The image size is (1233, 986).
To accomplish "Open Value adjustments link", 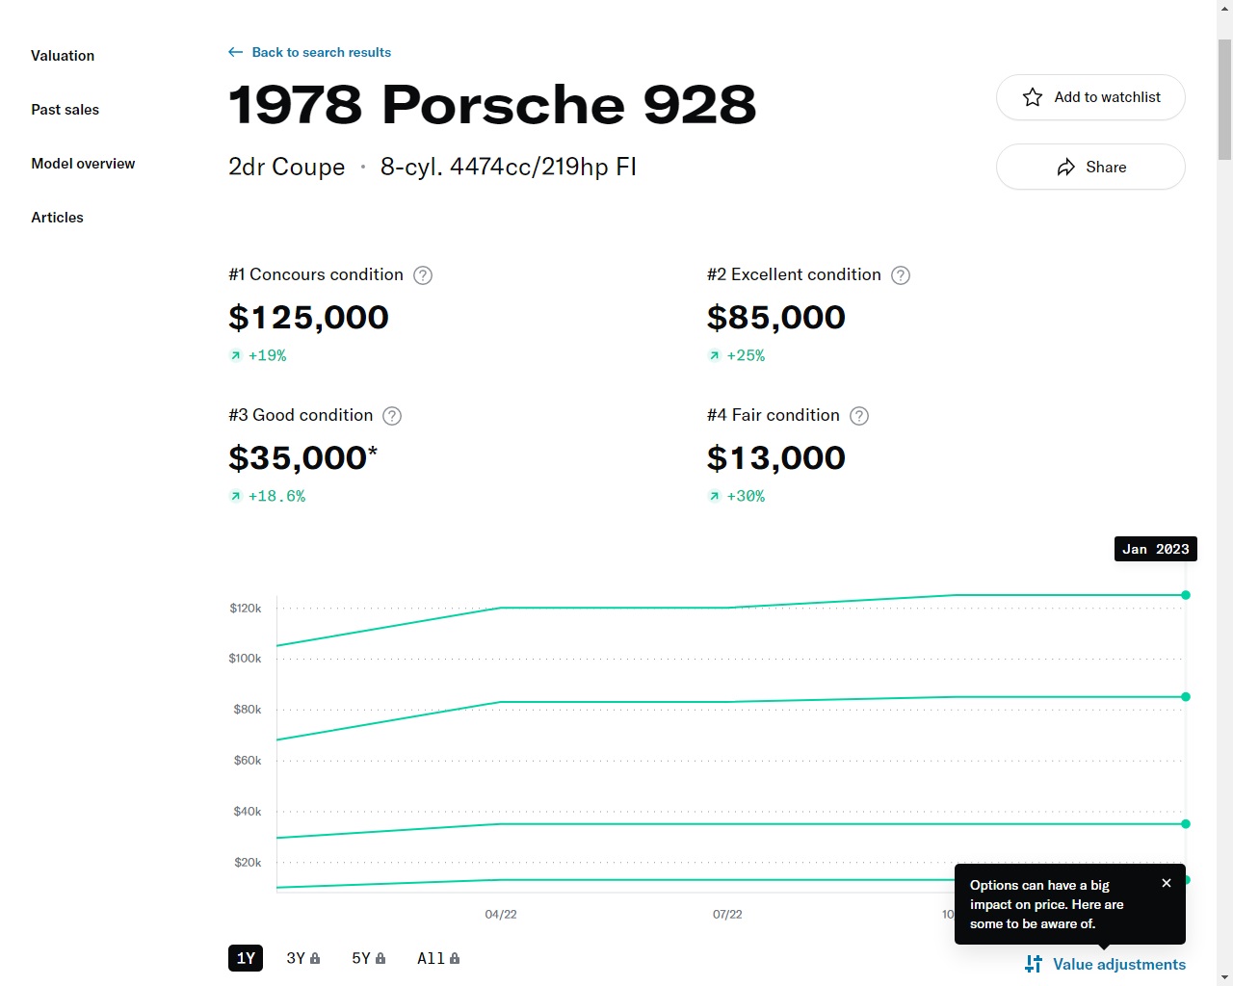I will pos(1106,964).
